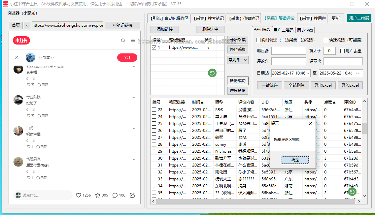
Task: Open the more options for comment "真幸福"
Action: point(135,67)
